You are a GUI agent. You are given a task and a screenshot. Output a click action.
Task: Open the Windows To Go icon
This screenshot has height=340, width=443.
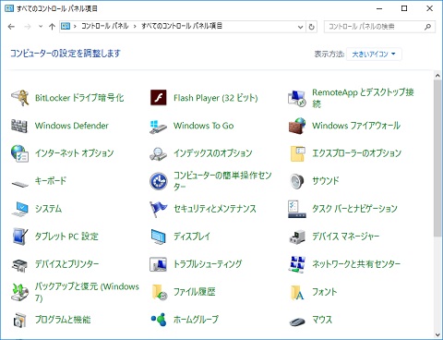[x=158, y=127]
